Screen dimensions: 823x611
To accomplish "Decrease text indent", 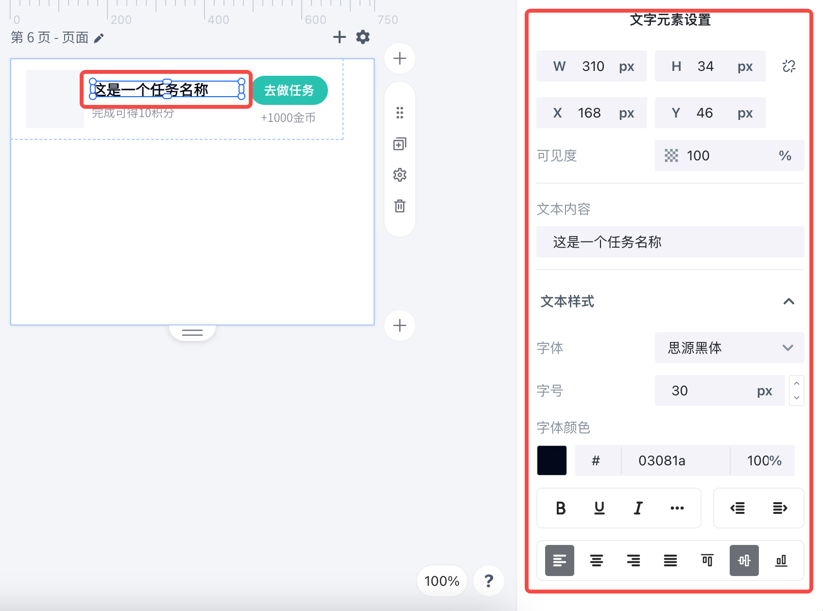I will [737, 508].
